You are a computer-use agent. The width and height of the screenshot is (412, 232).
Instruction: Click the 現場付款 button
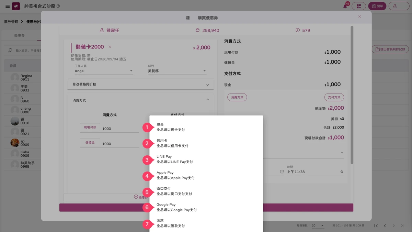coord(90,128)
